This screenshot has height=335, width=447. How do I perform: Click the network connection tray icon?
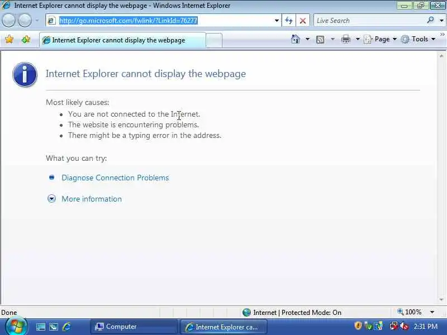tap(394, 326)
